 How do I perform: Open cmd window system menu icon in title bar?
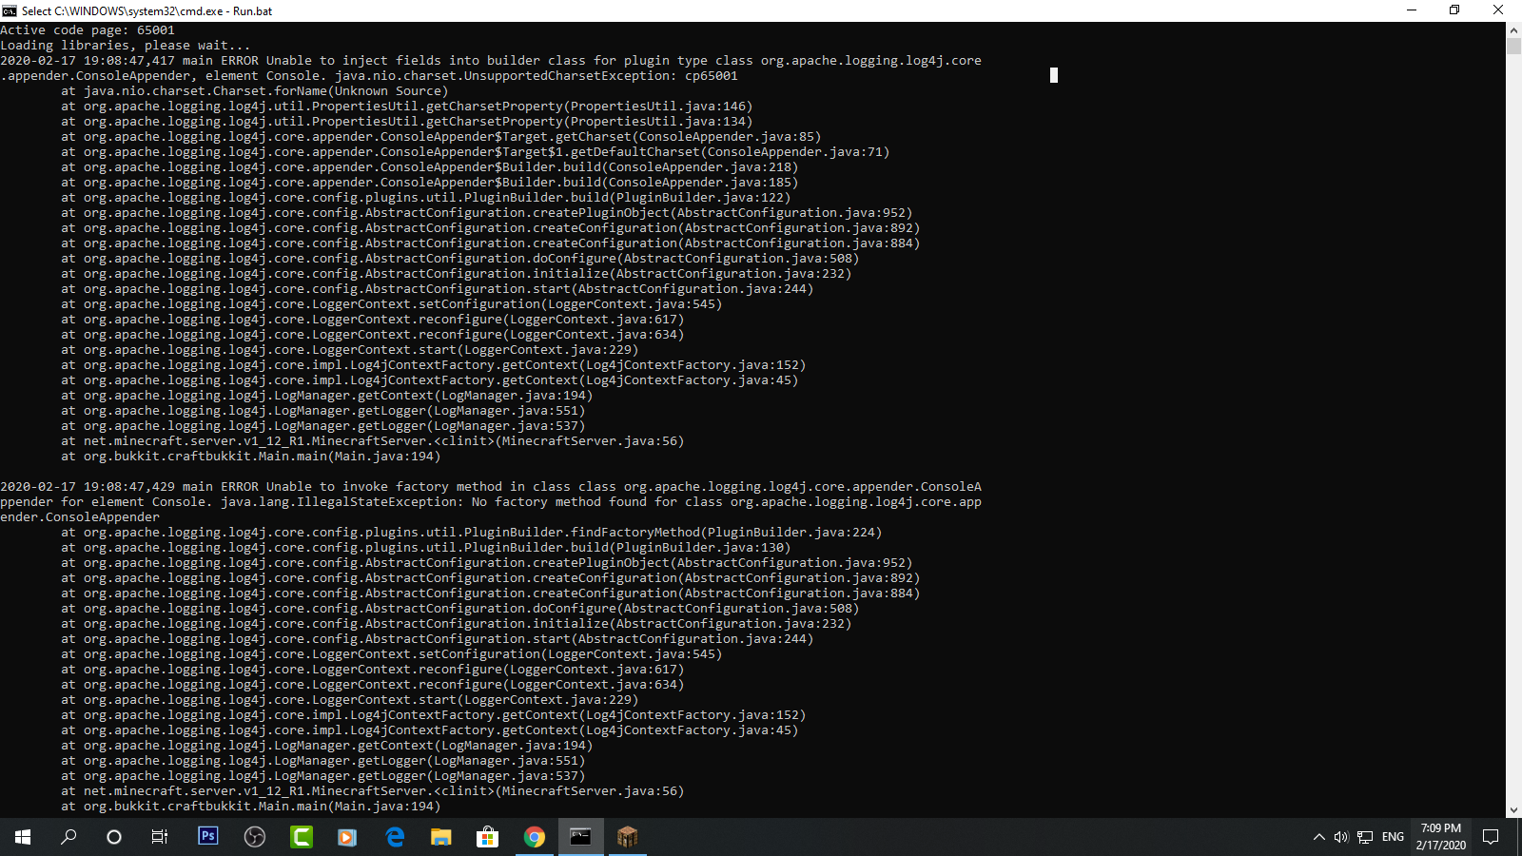(10, 10)
